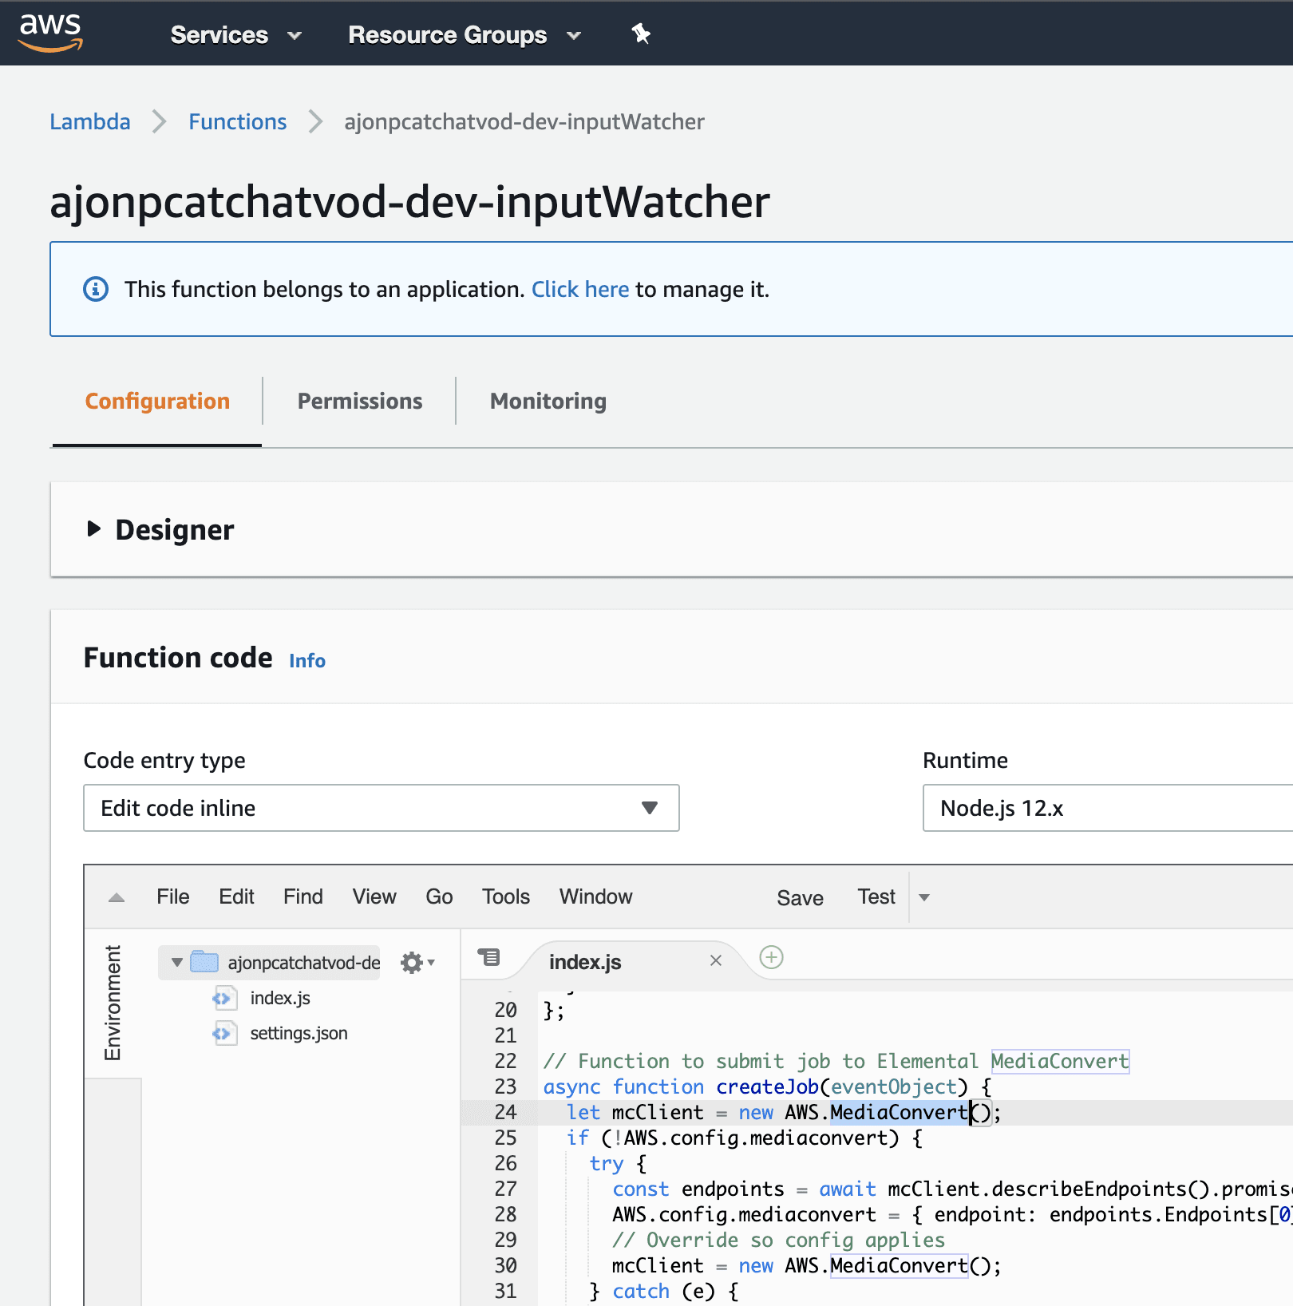Screen dimensions: 1293x1306
Task: Collapse the editor menu bar arrow
Action: click(117, 897)
